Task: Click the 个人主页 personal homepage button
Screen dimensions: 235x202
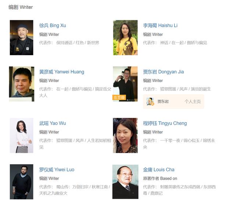Action: 192,102
